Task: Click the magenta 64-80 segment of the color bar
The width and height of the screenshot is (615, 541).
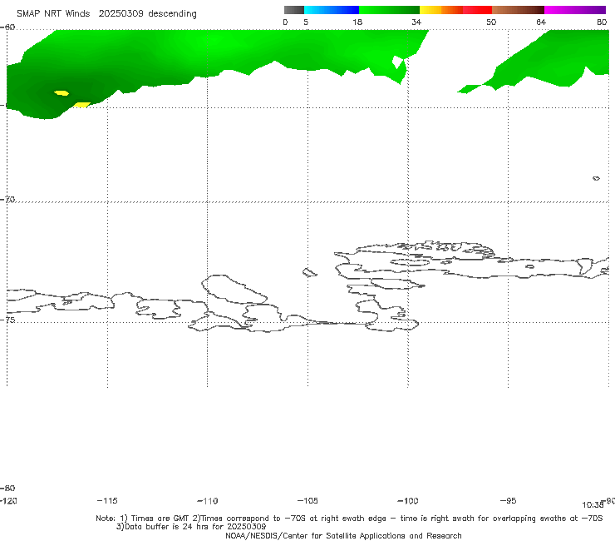Action: (575, 10)
